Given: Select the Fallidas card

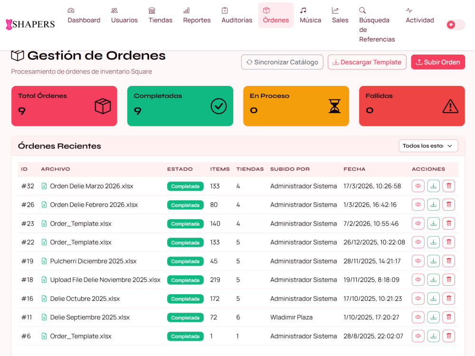Looking at the screenshot, I should pos(412,106).
